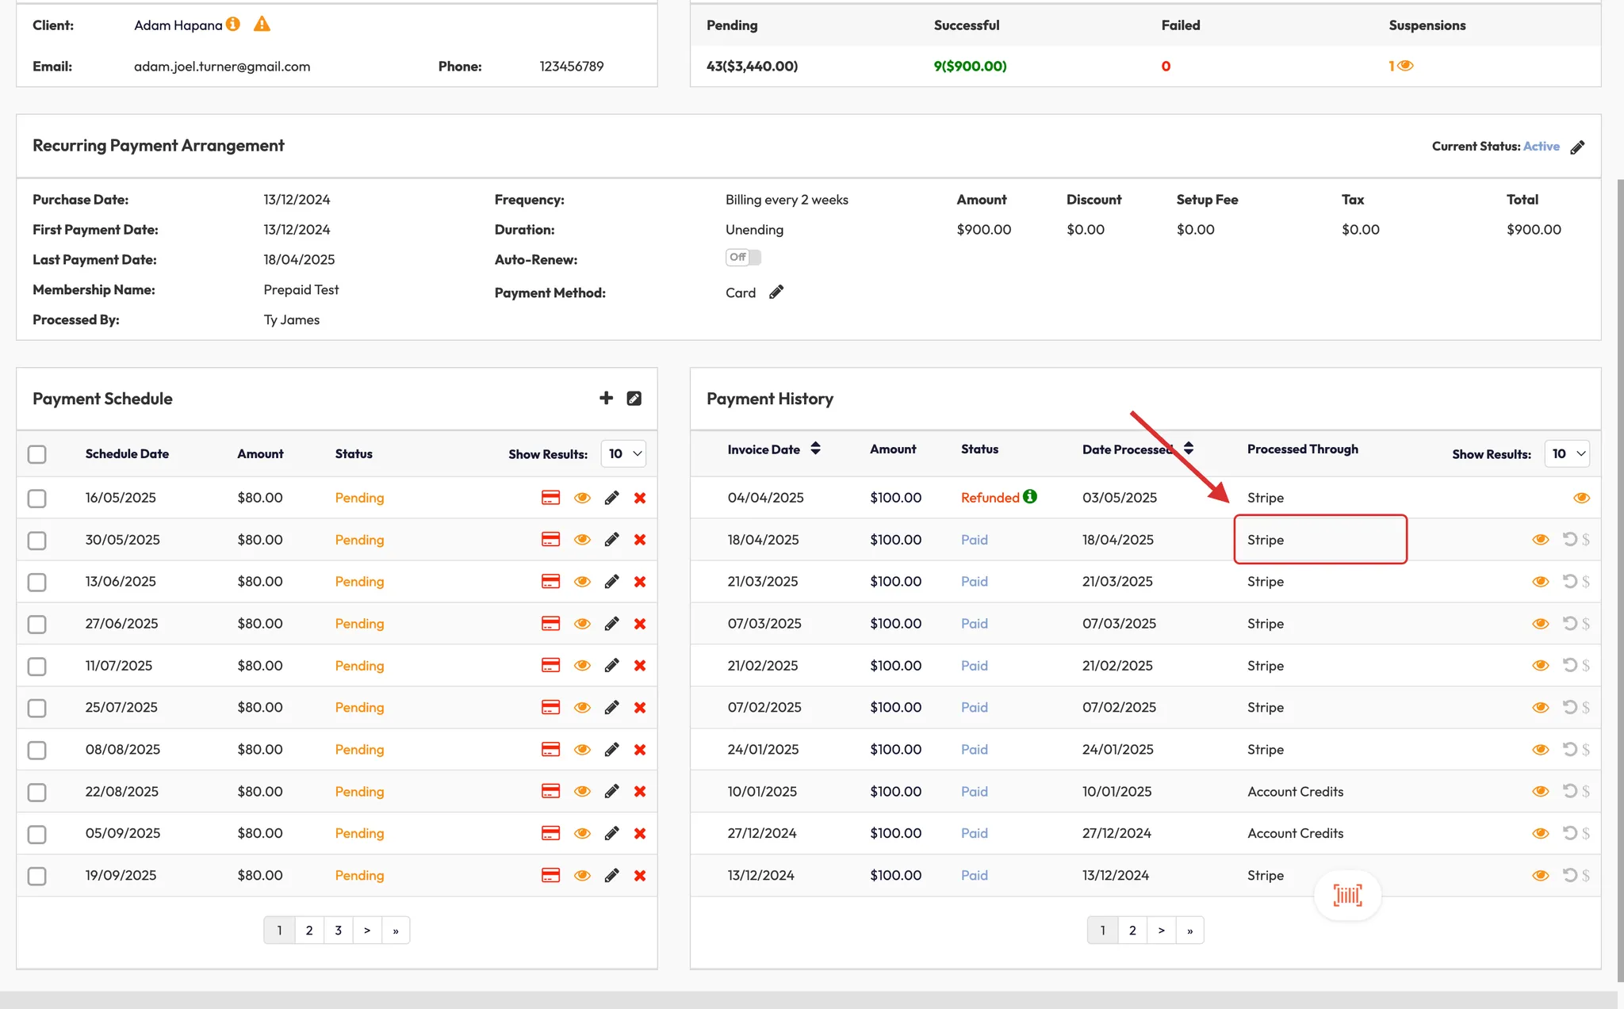Screen dimensions: 1624x1009
Task: Open the floating barcode scanner button
Action: (x=1347, y=896)
